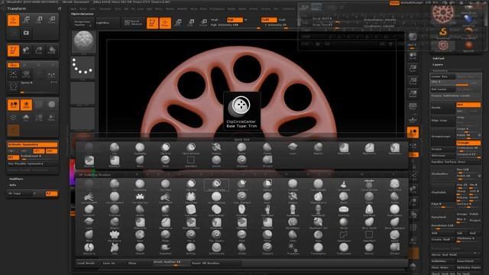
Task: Click BPR render icon atop right shelf
Action: [413, 37]
